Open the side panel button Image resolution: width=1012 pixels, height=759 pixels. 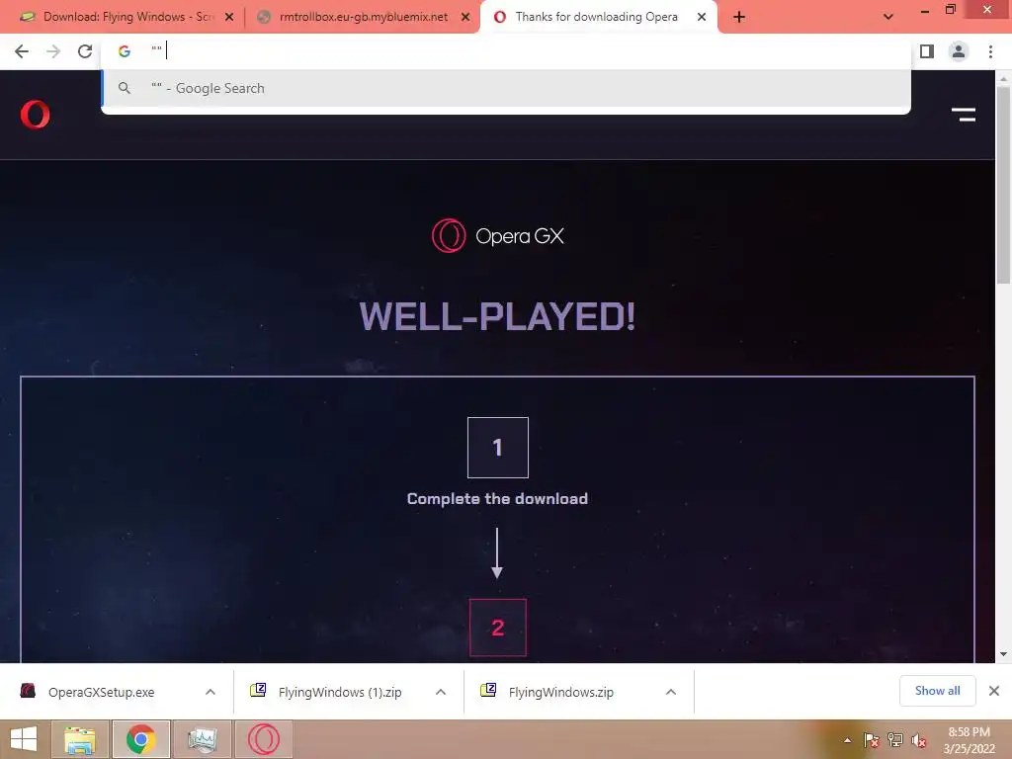click(927, 51)
